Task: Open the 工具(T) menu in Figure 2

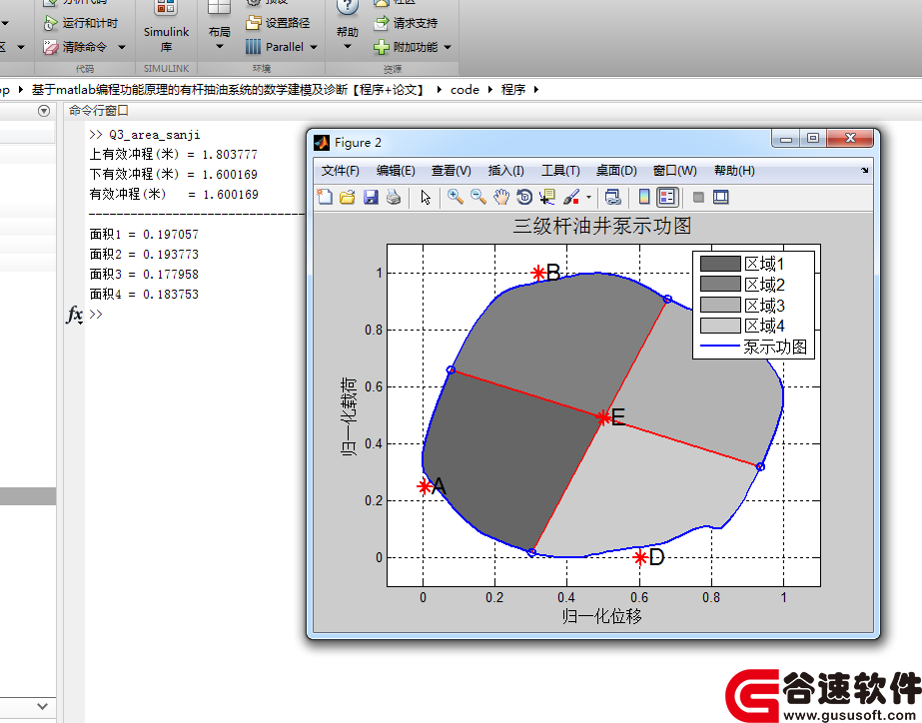Action: pyautogui.click(x=560, y=171)
